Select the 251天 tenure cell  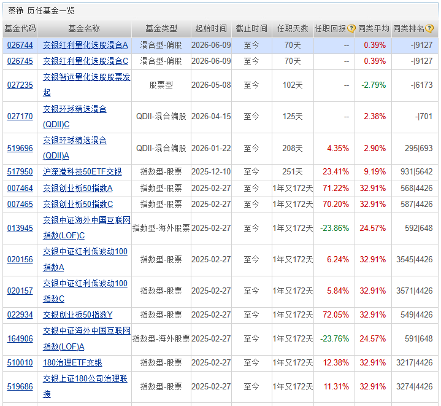point(293,172)
